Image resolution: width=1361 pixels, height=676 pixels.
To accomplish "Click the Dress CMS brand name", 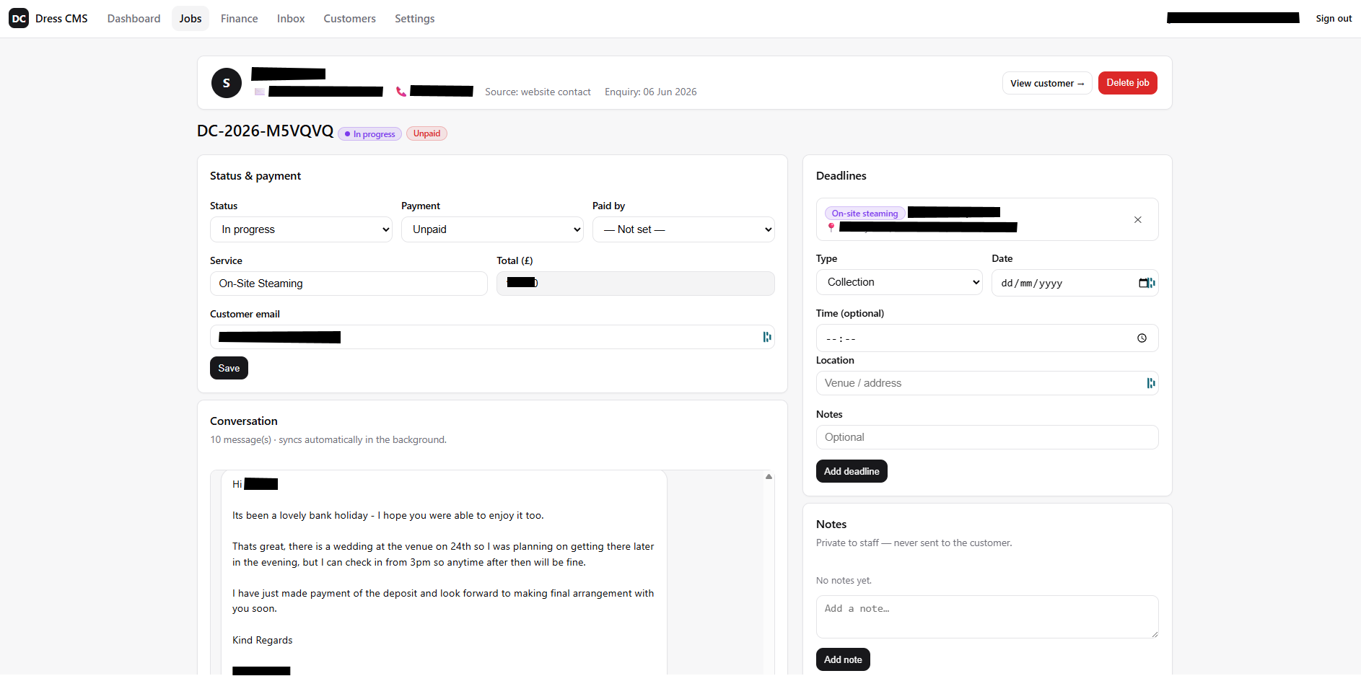I will [x=61, y=19].
